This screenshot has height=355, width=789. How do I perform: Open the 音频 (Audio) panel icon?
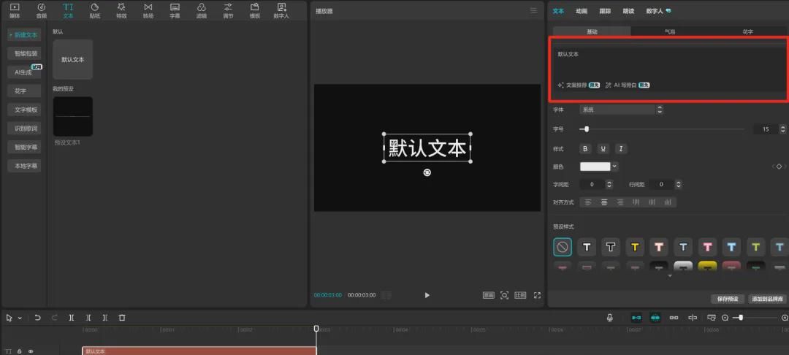click(41, 10)
